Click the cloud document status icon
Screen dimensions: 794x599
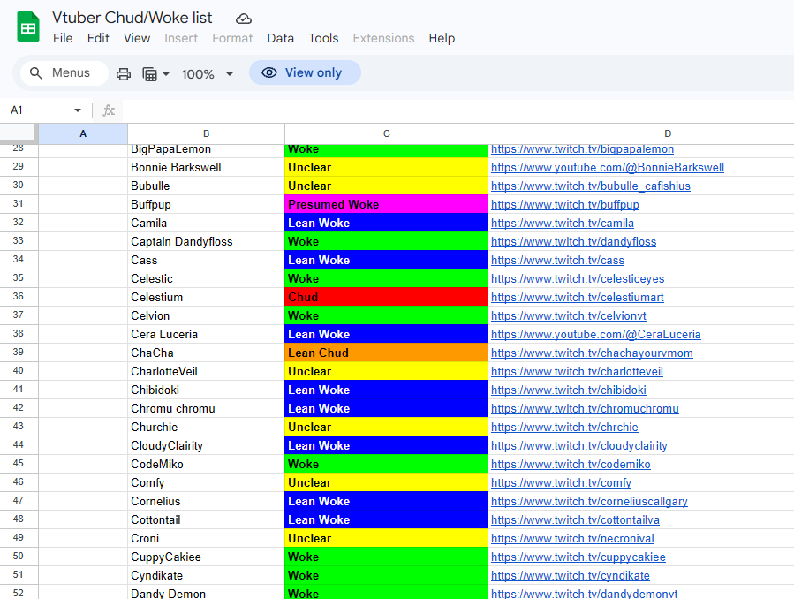pyautogui.click(x=244, y=19)
